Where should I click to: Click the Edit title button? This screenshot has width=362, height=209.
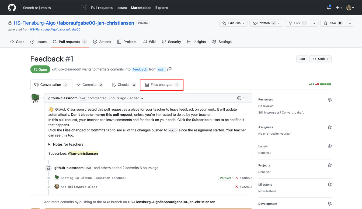point(302,59)
